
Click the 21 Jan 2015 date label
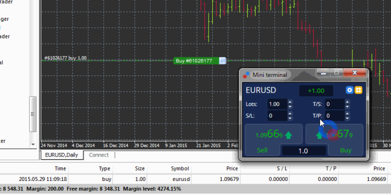coord(209,145)
